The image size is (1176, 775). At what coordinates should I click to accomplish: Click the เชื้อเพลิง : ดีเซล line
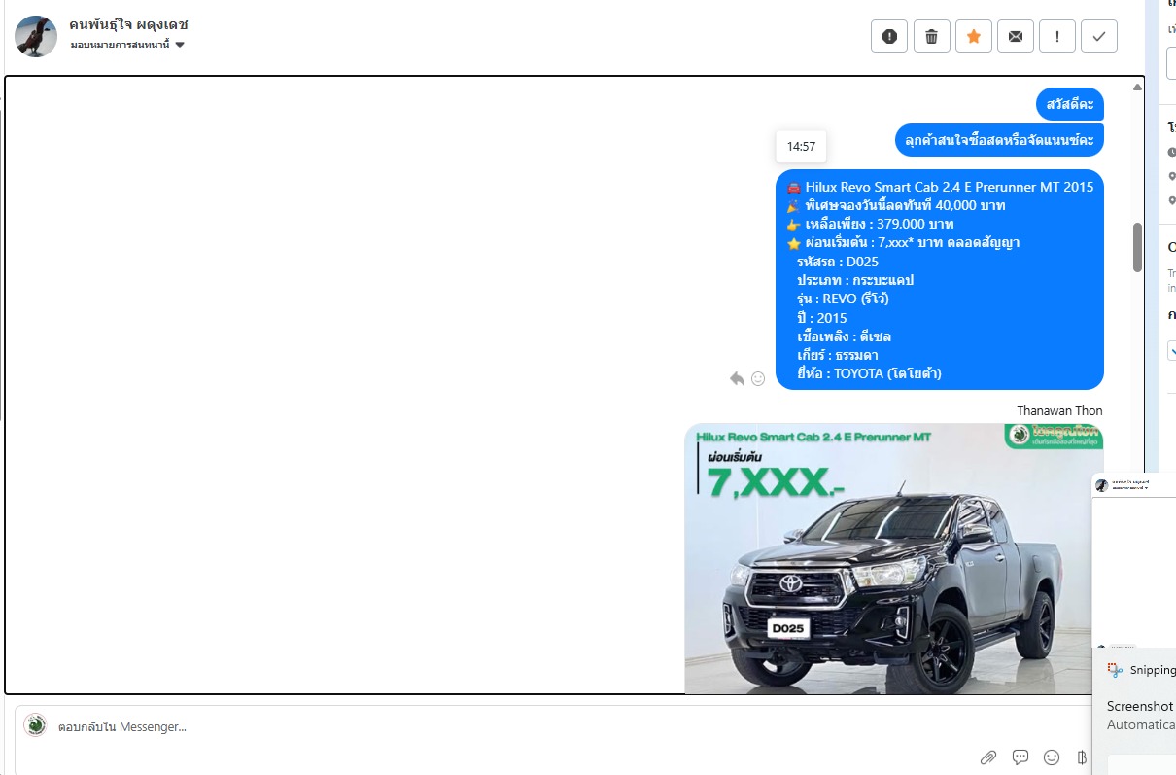click(844, 336)
